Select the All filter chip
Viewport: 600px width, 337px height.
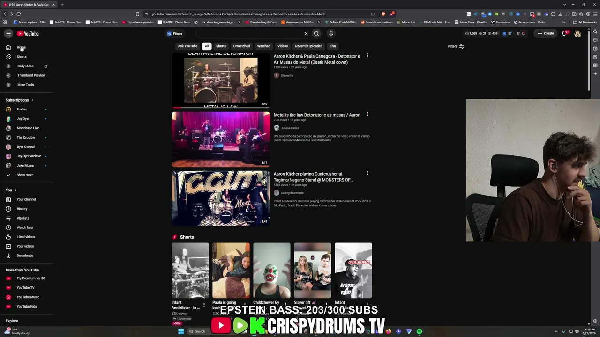[x=207, y=46]
